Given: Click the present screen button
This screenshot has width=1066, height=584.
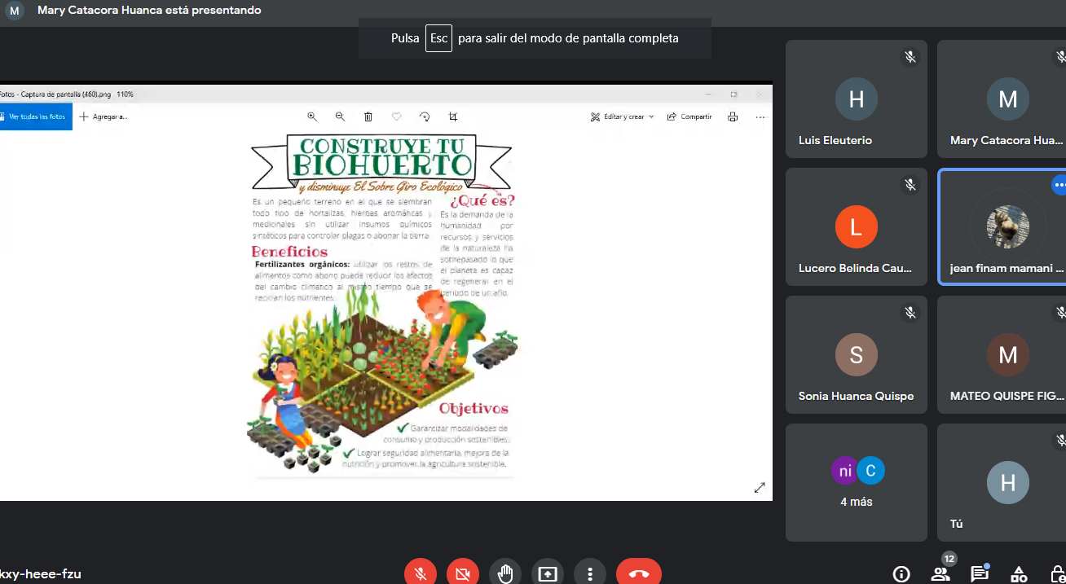Looking at the screenshot, I should pos(548,573).
